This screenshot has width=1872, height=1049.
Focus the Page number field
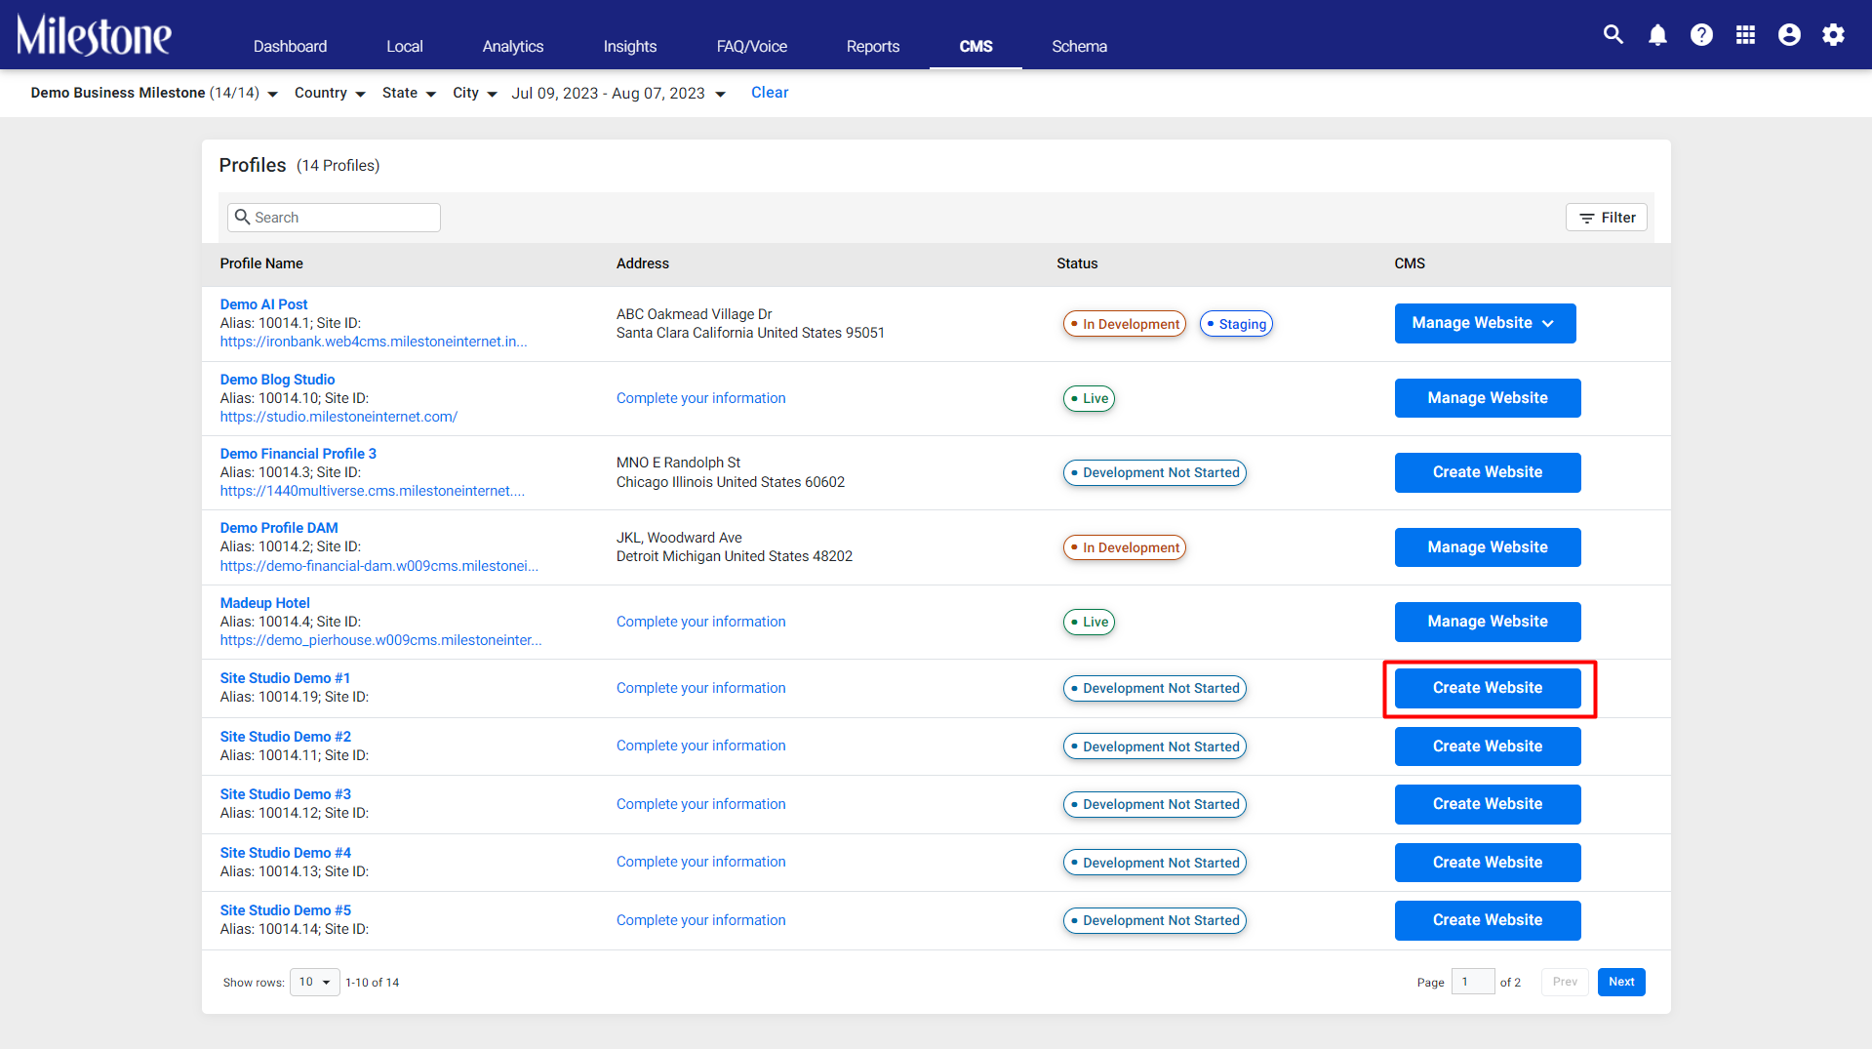pos(1473,982)
